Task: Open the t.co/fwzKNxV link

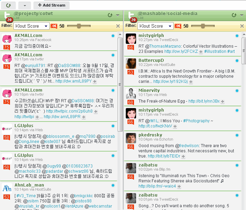Action: [155, 126]
